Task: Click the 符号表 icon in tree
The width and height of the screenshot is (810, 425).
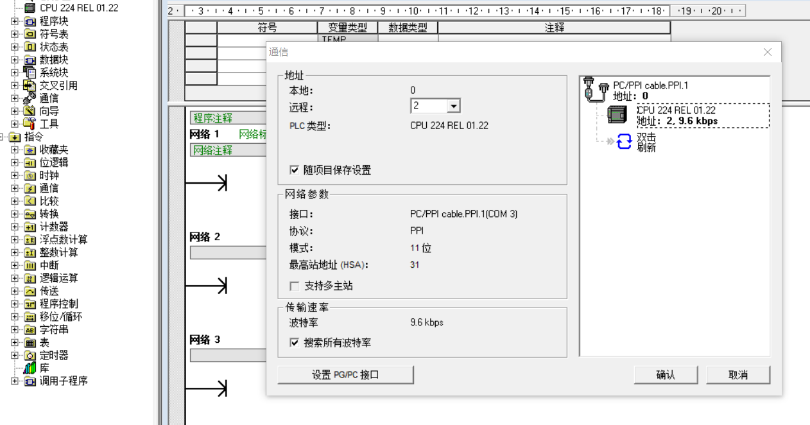Action: pyautogui.click(x=30, y=34)
